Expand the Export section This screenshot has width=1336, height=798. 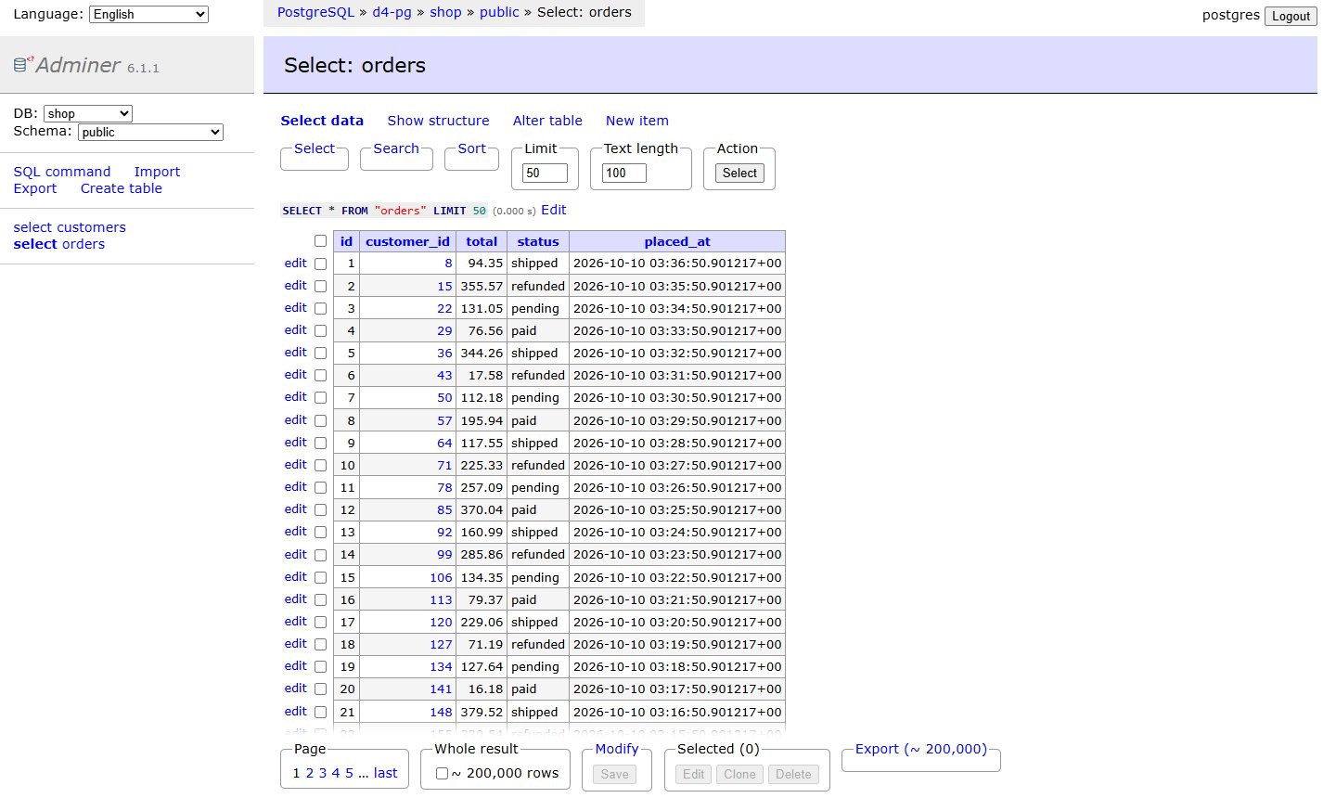click(x=921, y=749)
